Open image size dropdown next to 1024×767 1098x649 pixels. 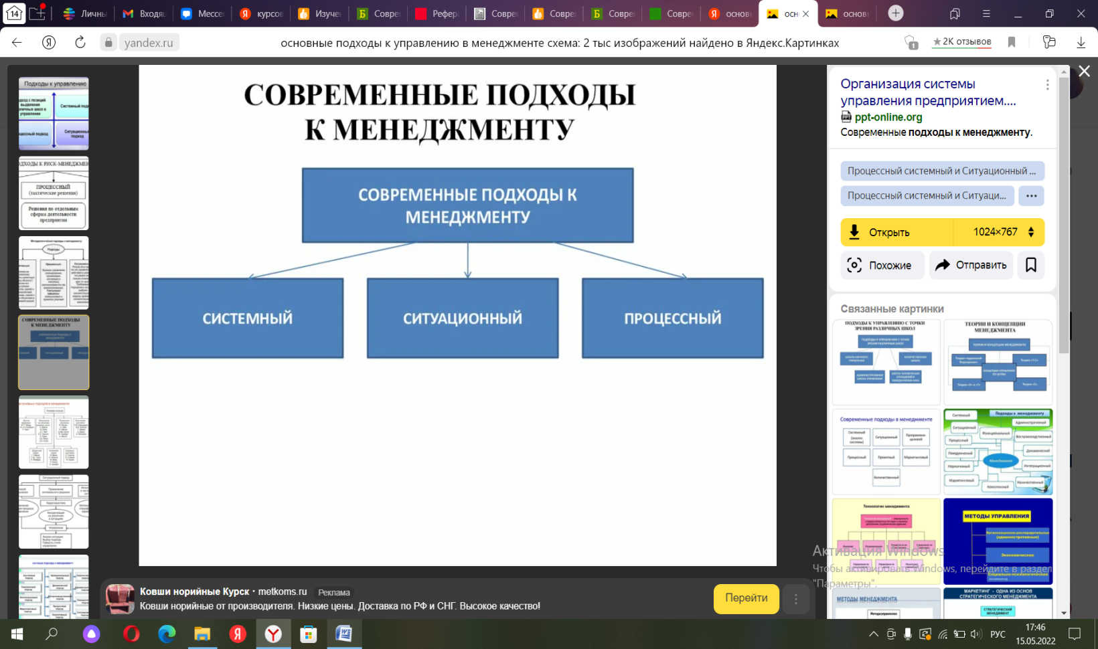tap(1031, 232)
